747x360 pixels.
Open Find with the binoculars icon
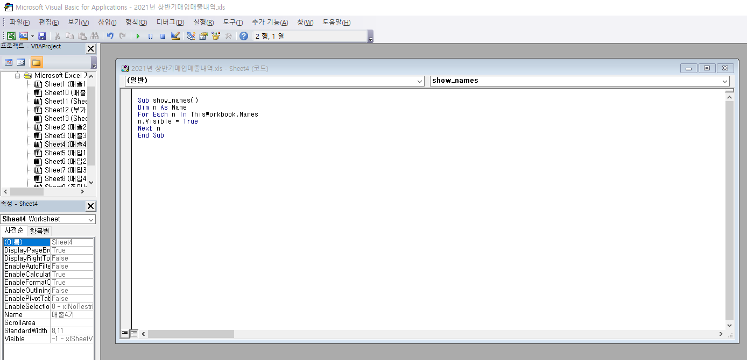point(95,36)
